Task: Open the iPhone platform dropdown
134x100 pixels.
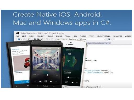Action: 92,39
